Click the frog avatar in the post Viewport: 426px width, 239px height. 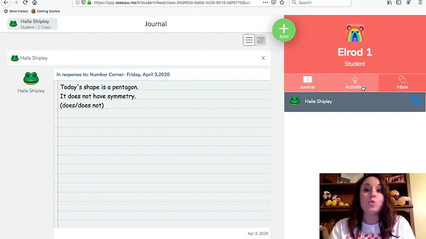tap(31, 79)
